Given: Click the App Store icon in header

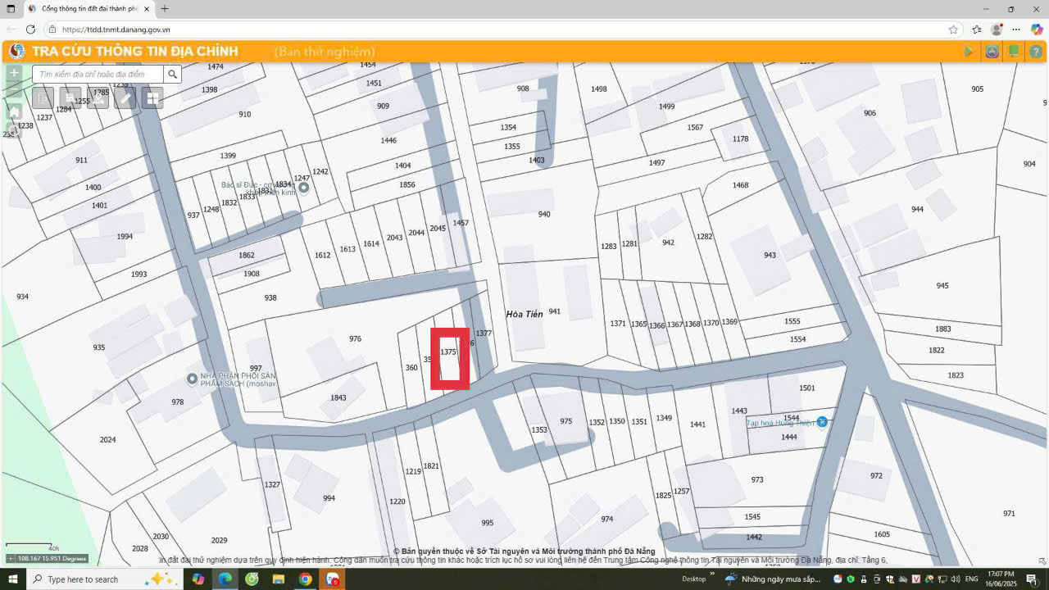Looking at the screenshot, I should 992,52.
